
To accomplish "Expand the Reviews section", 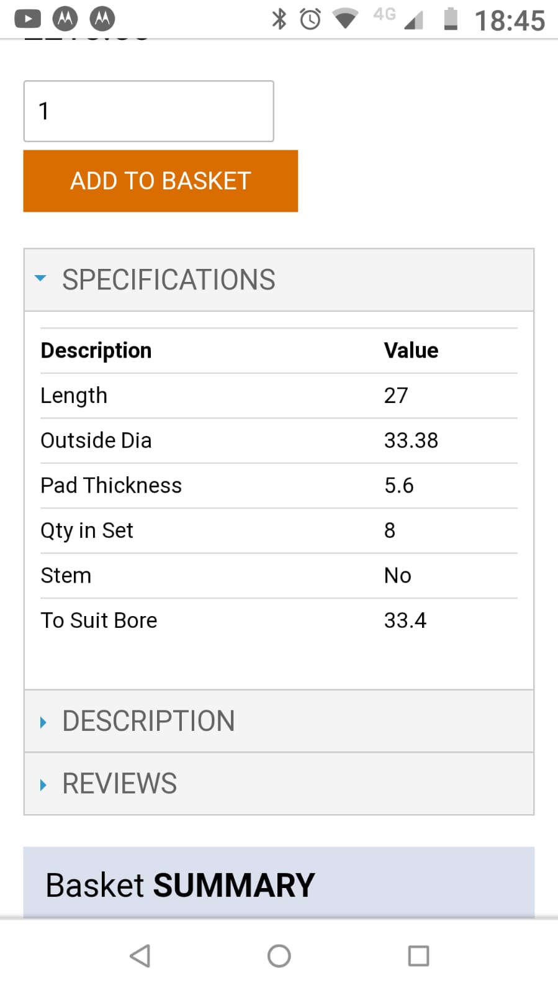I will coord(279,784).
